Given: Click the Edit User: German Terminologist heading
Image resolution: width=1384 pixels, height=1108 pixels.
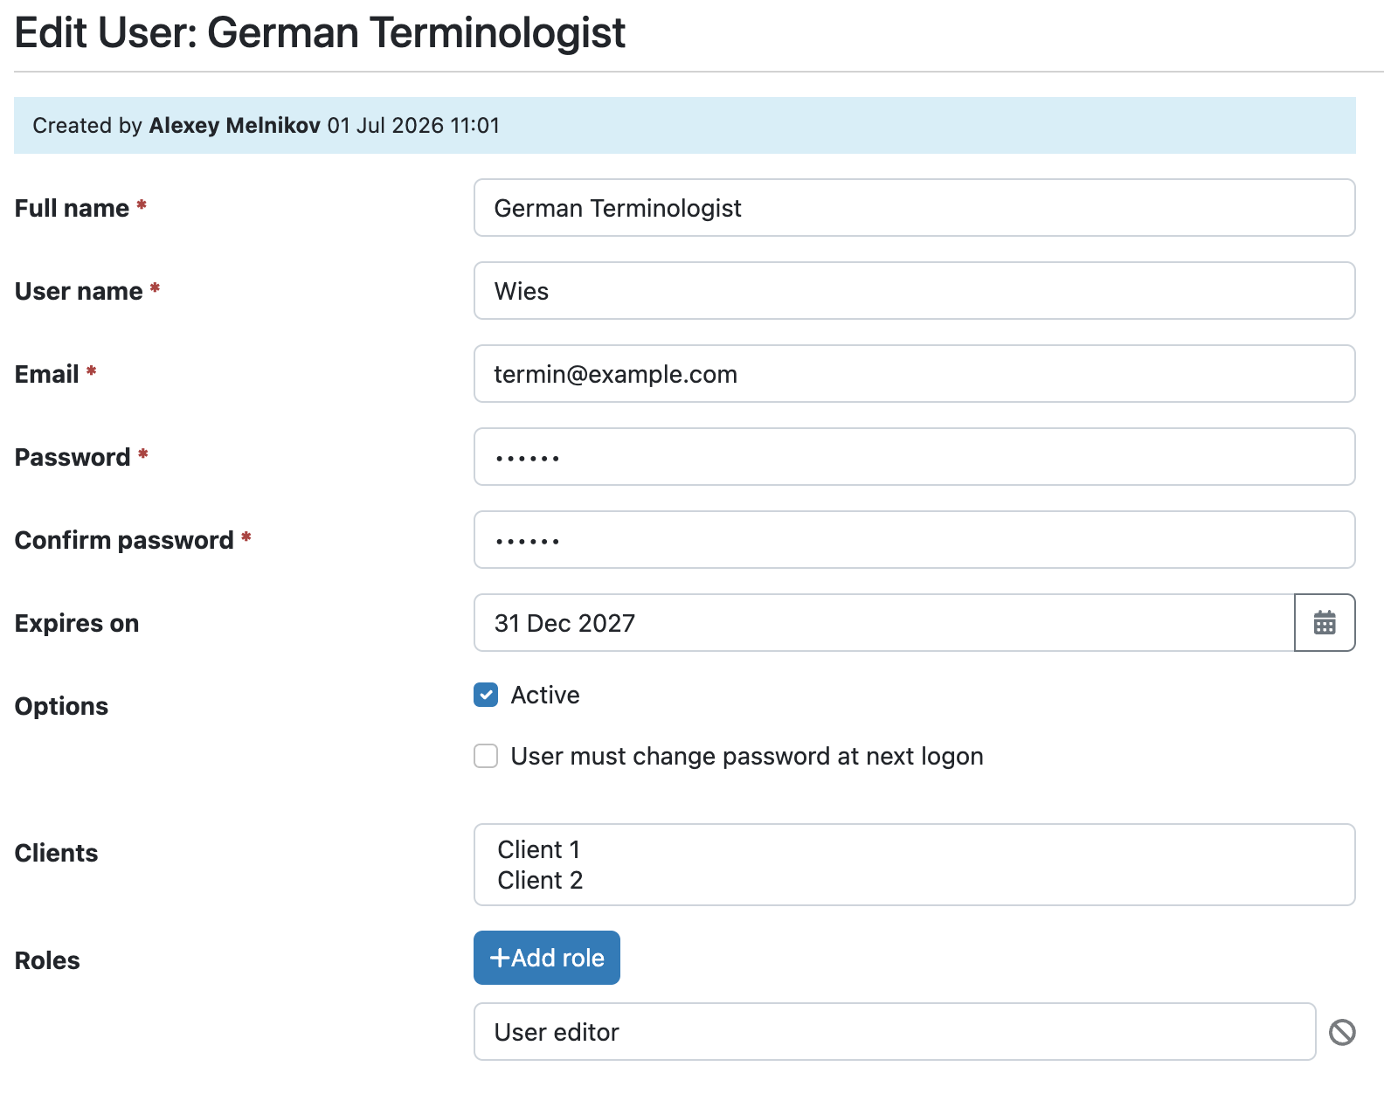Looking at the screenshot, I should (320, 33).
